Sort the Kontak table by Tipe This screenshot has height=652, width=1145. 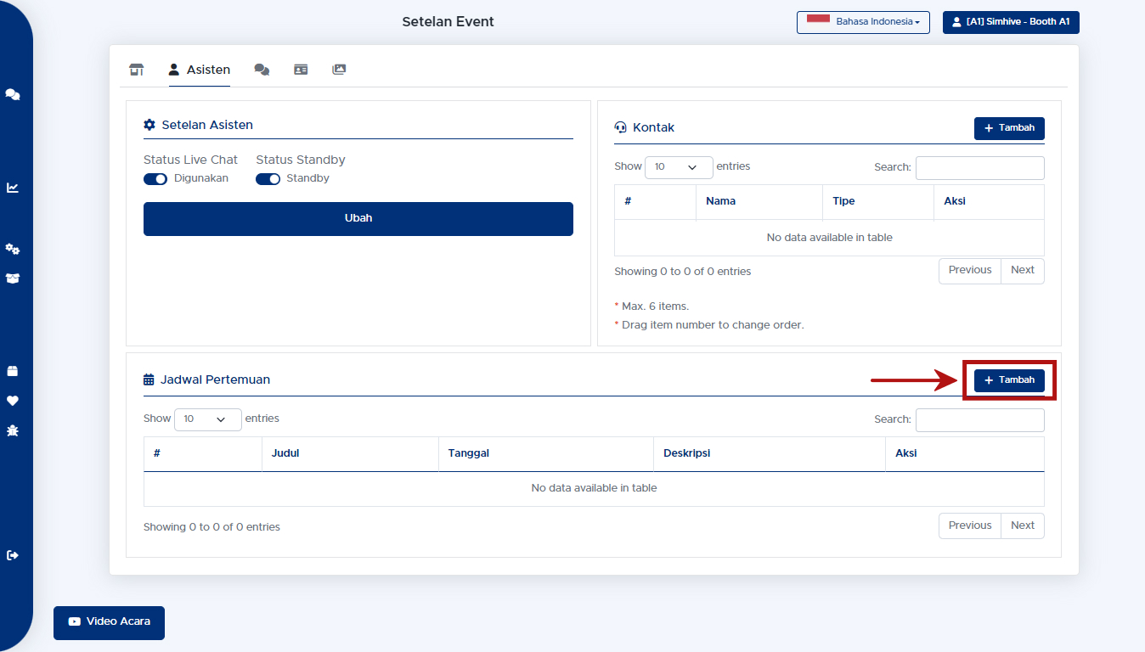pos(877,202)
